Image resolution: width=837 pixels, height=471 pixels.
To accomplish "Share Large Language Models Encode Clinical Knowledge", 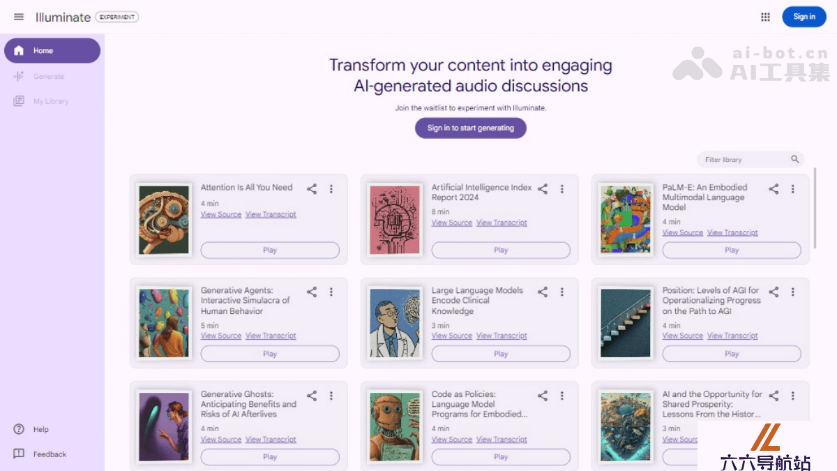I will 543,292.
